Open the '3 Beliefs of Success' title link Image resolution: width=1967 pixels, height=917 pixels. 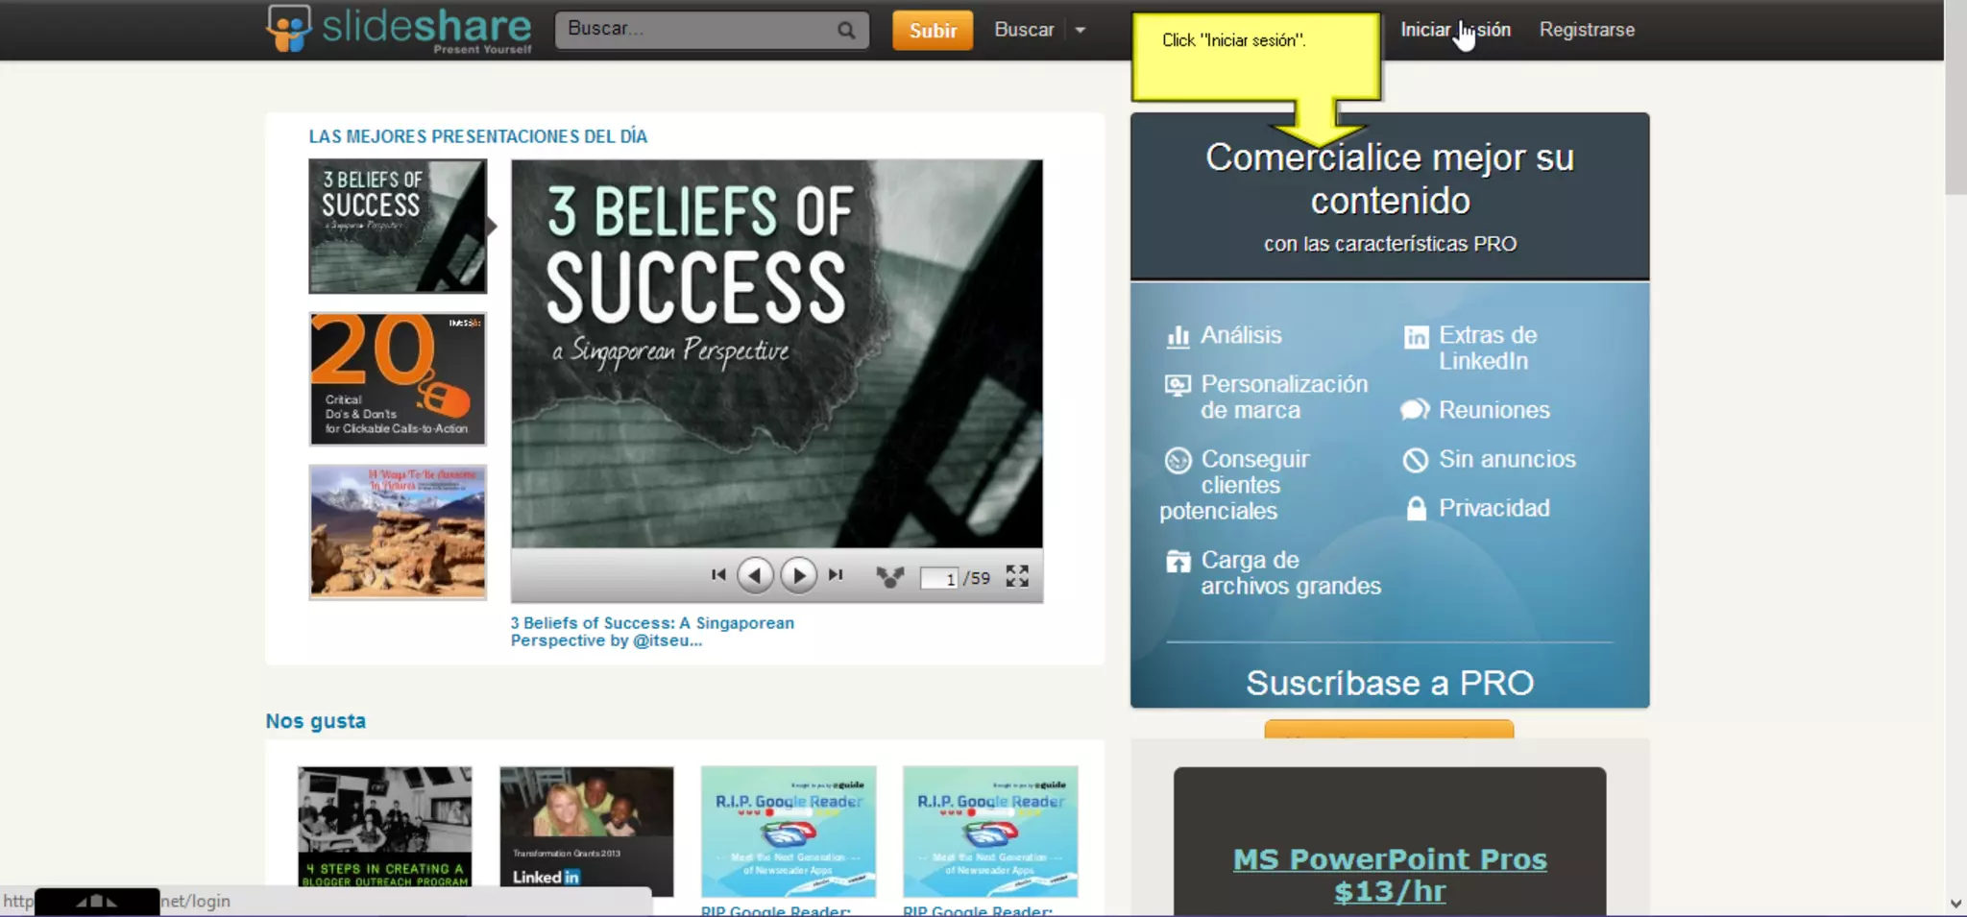[652, 632]
